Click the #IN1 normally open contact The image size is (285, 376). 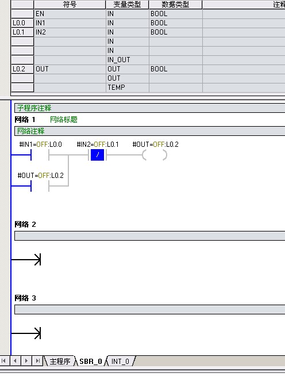point(40,155)
